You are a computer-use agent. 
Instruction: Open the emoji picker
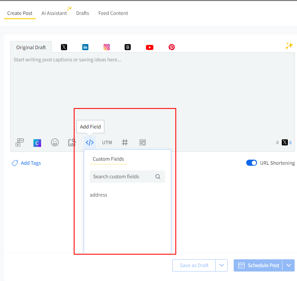(x=55, y=142)
